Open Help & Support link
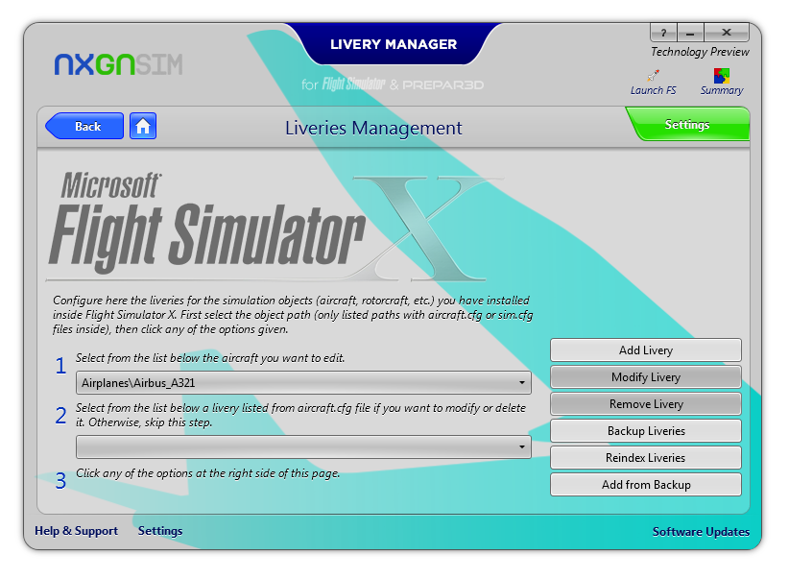Image resolution: width=789 pixels, height=579 pixels. coord(76,531)
